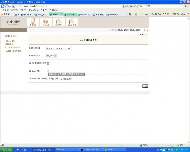190x152 pixels.
Task: Launch Internet Explorer from quick launch
Action: pyautogui.click(x=22, y=150)
